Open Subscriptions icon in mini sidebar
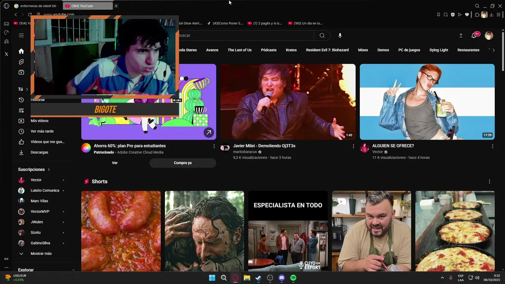 tap(21, 72)
